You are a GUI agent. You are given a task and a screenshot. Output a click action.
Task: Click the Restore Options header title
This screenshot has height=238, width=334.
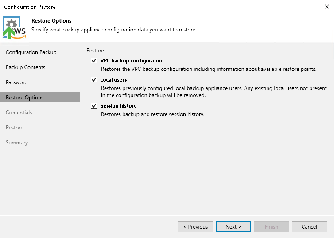pos(51,21)
